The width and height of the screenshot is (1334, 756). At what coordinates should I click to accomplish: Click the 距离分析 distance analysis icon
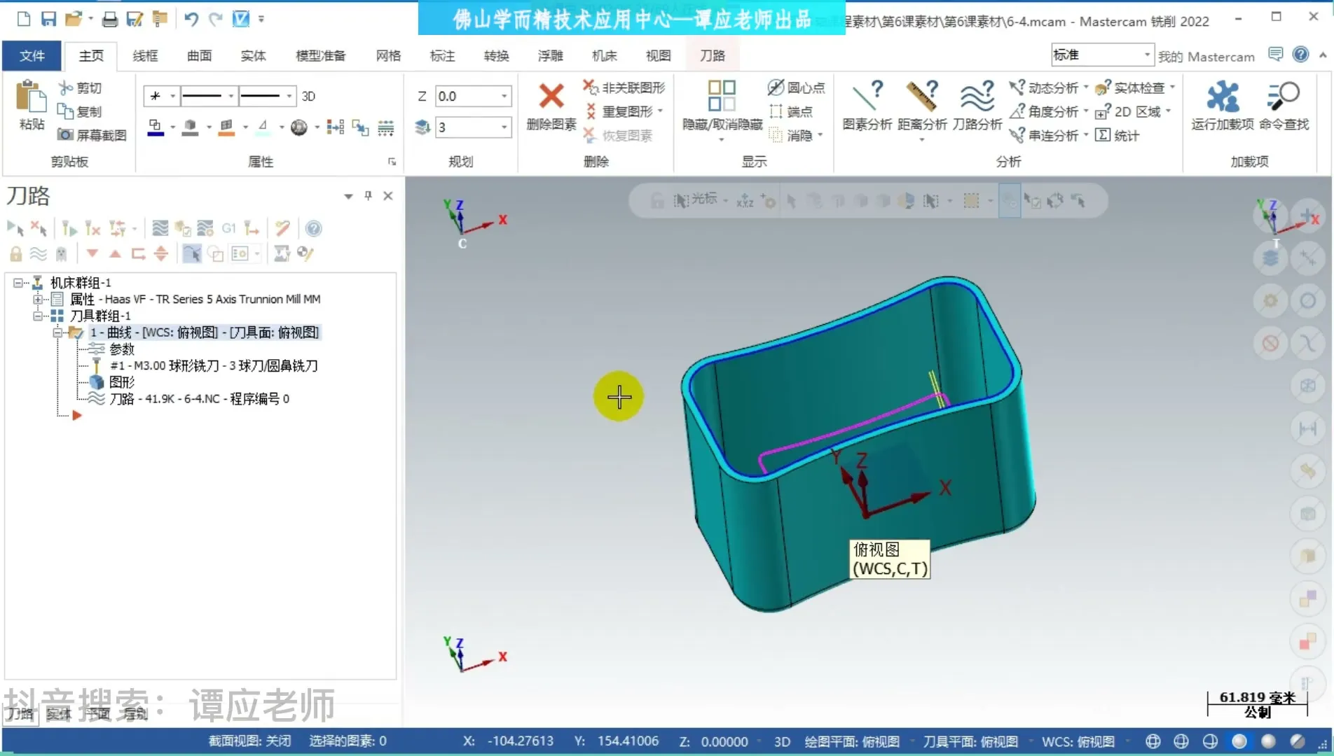coord(921,97)
